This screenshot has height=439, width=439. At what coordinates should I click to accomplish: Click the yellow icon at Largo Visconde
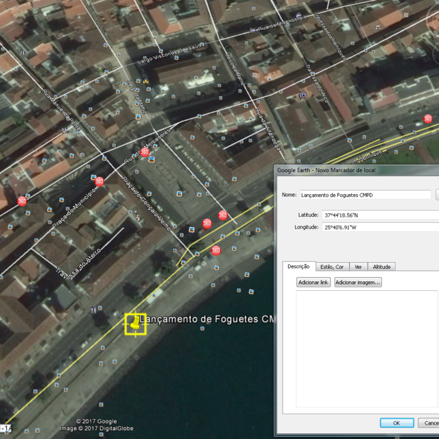145,82
